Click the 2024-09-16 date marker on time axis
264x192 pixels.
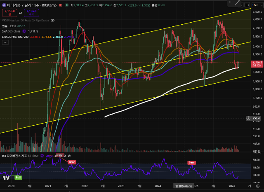pos(184,186)
